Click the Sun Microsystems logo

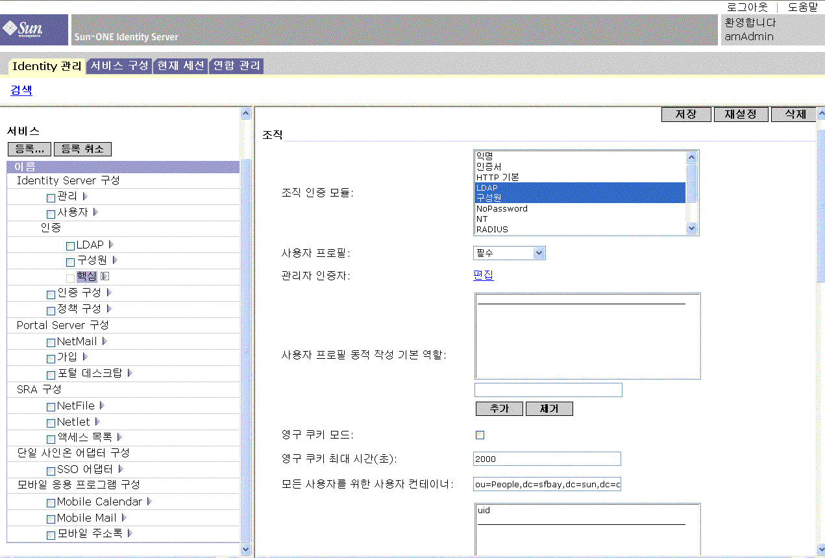(34, 30)
